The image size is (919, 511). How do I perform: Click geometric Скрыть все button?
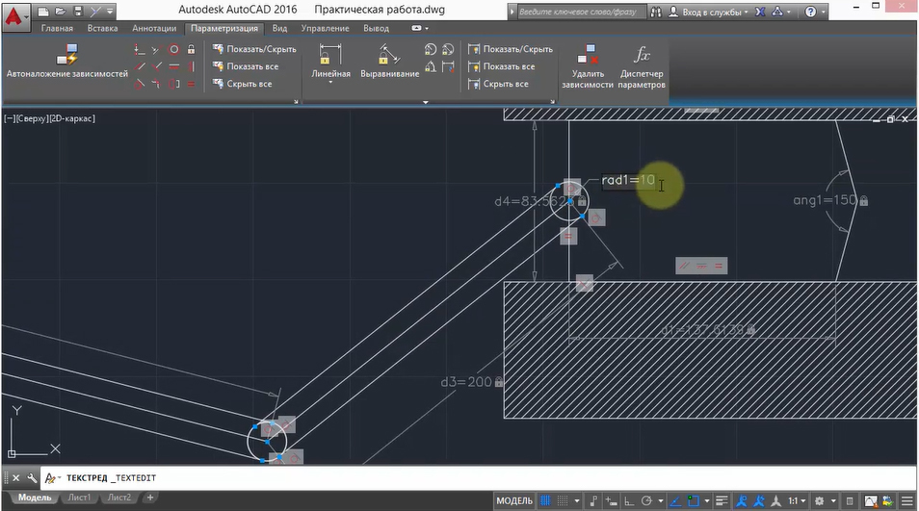pyautogui.click(x=242, y=84)
